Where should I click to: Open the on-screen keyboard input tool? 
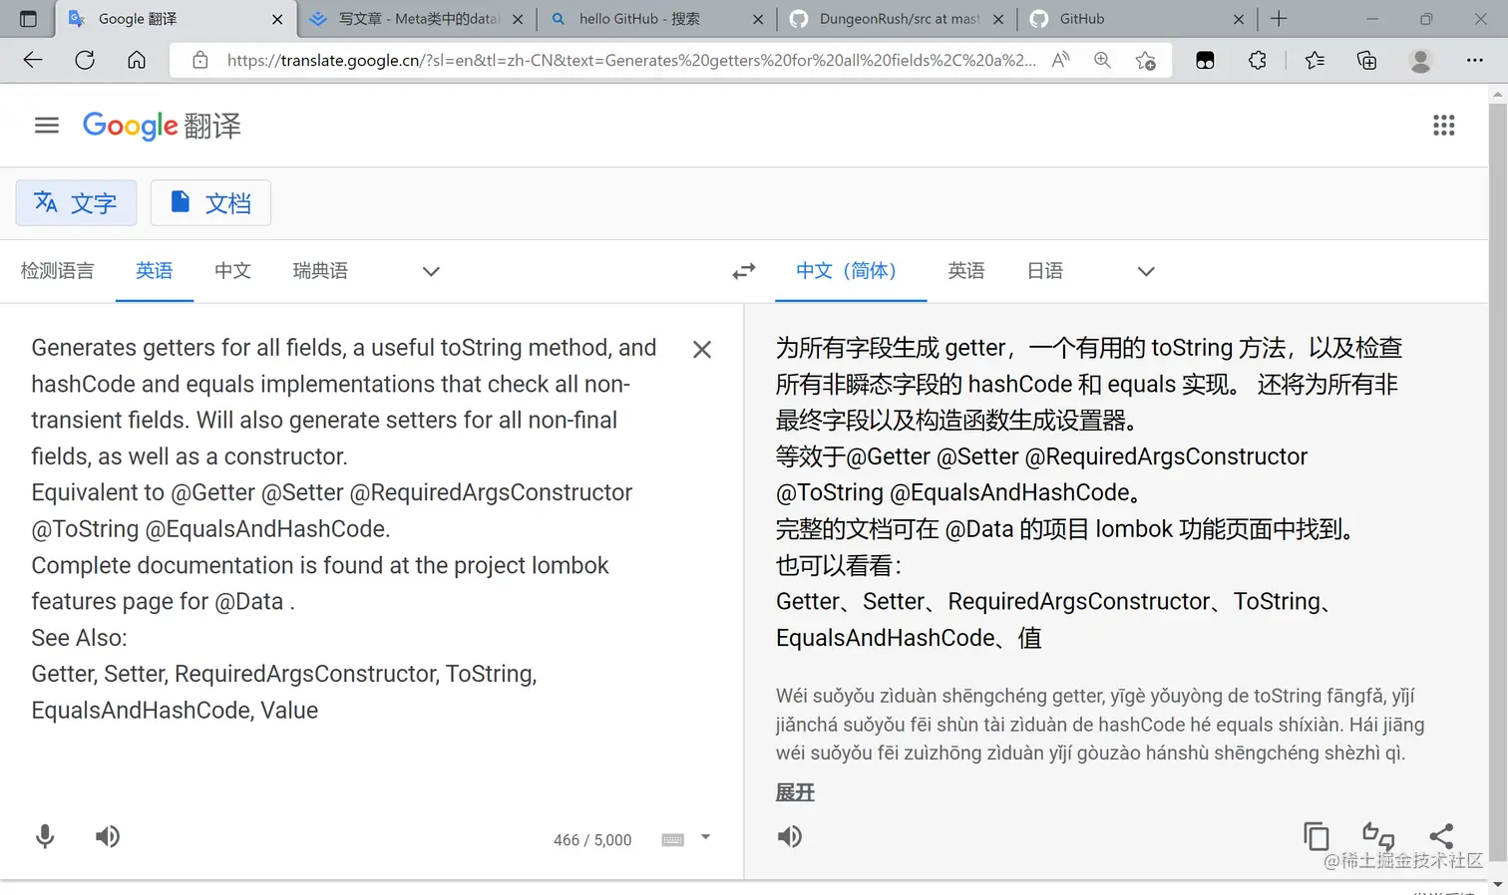pos(673,840)
